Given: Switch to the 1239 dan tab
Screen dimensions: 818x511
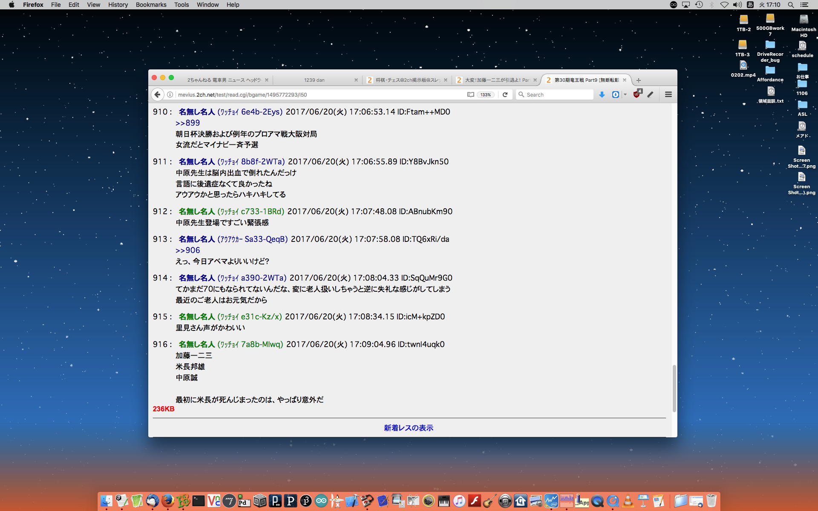Looking at the screenshot, I should tap(314, 80).
